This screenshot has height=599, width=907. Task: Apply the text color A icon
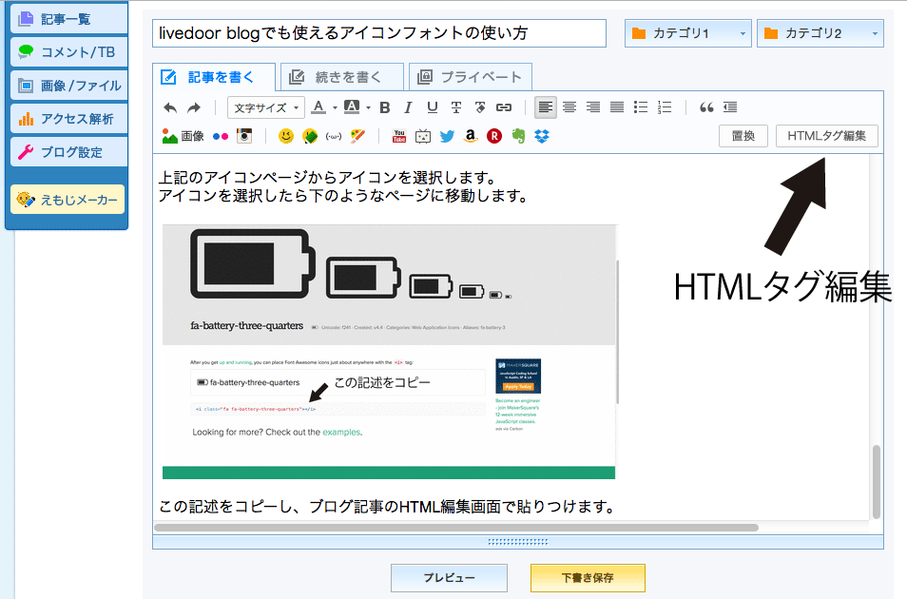pyautogui.click(x=318, y=107)
